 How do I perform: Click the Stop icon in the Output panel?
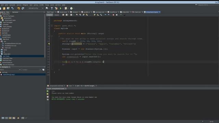click(48, 97)
